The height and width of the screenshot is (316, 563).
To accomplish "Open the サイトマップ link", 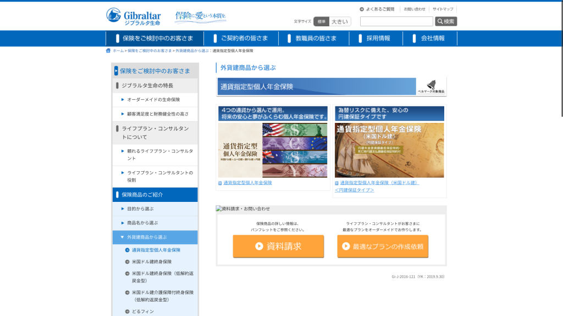I will [x=443, y=9].
